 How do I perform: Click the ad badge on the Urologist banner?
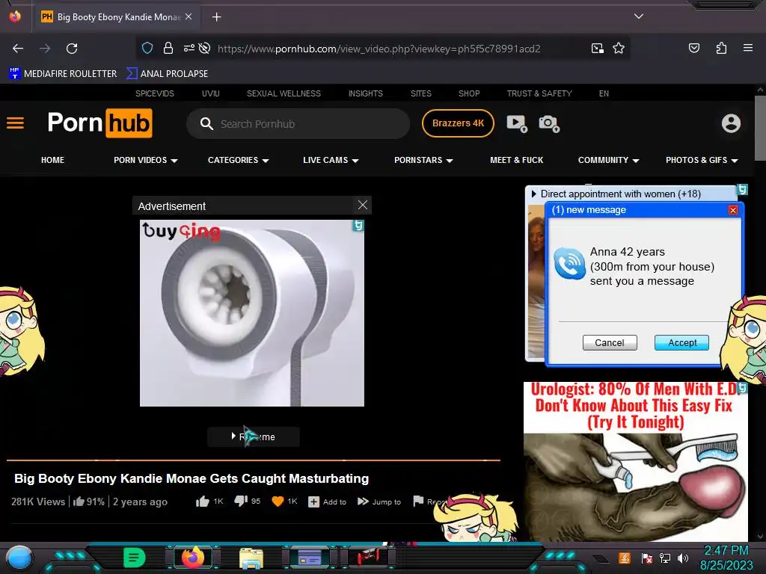click(742, 388)
